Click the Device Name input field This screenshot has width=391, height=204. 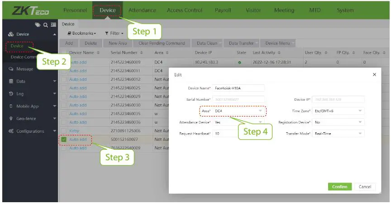238,88
